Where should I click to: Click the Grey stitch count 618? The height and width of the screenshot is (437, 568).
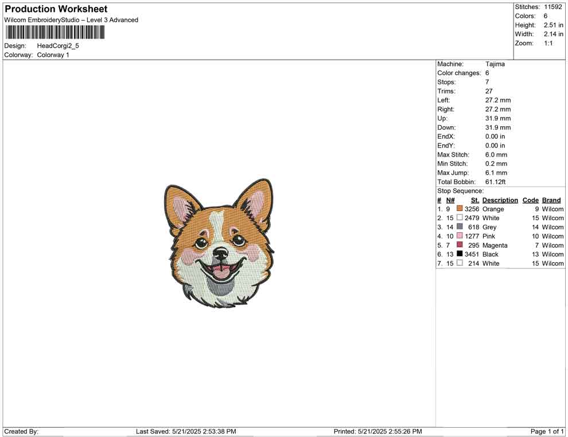click(x=474, y=227)
